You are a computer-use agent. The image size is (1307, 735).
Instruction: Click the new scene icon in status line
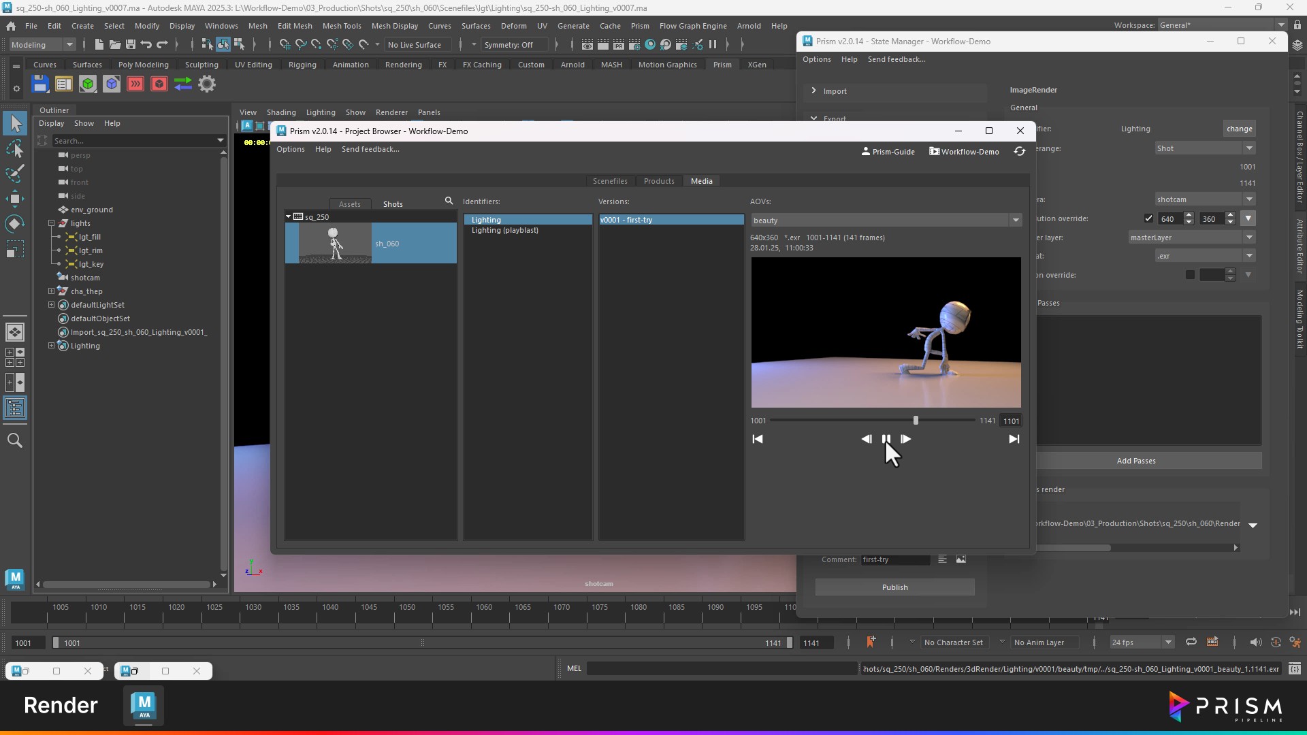click(99, 45)
